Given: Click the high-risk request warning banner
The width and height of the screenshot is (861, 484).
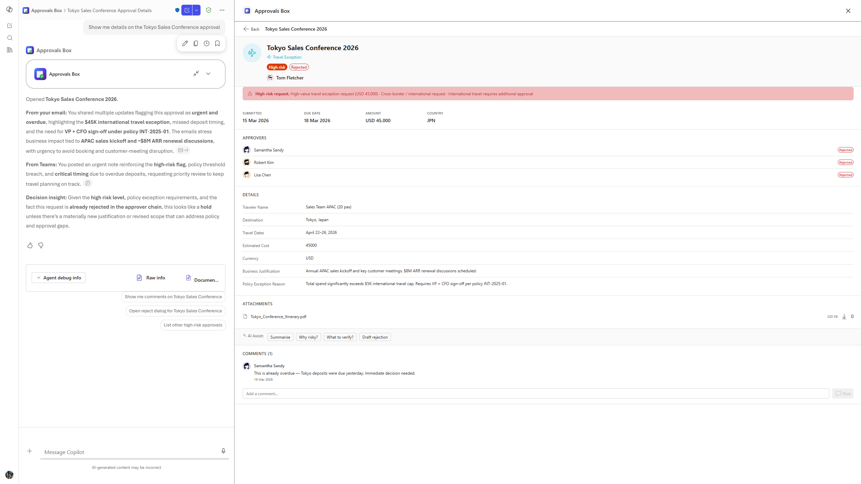Looking at the screenshot, I should tap(548, 94).
